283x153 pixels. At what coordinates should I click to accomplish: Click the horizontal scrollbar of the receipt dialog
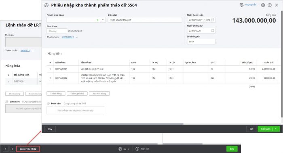pyautogui.click(x=113, y=124)
